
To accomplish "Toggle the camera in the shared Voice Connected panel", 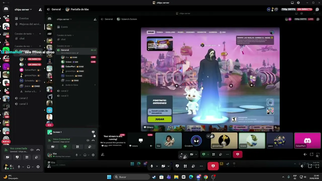I will click(x=53, y=147).
